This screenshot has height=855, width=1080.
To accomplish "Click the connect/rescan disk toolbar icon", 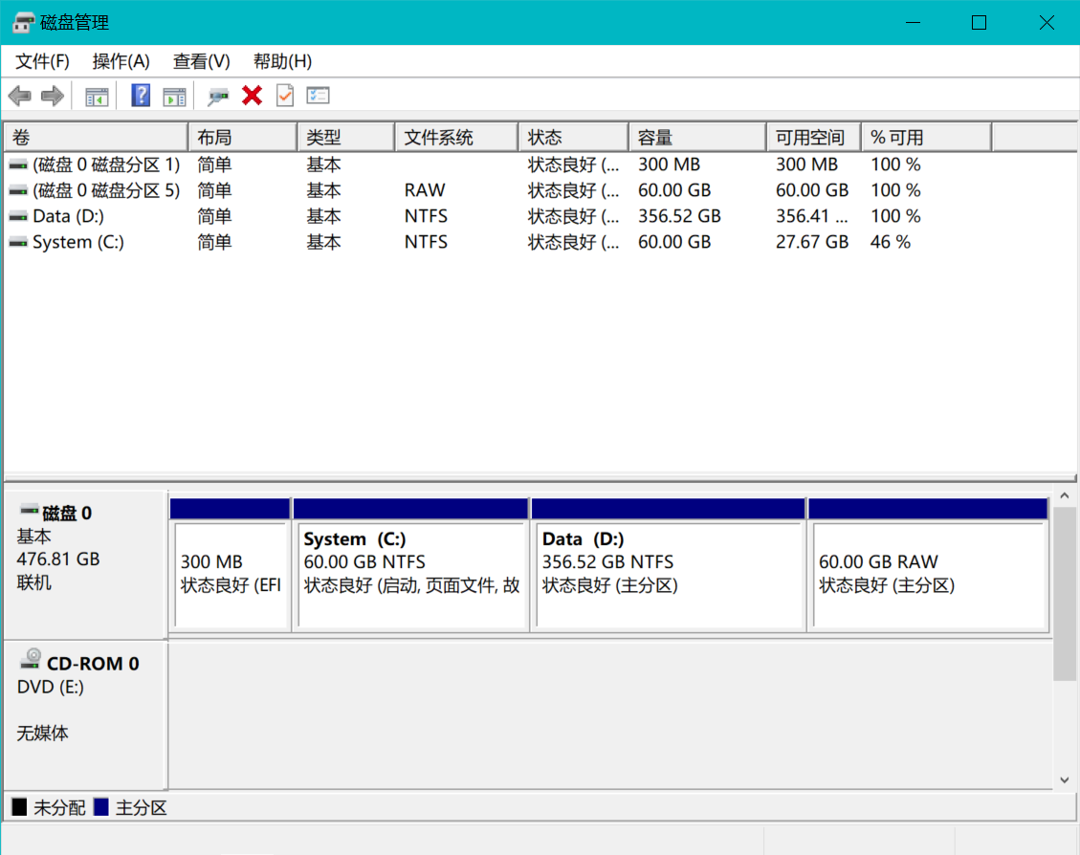I will 218,97.
